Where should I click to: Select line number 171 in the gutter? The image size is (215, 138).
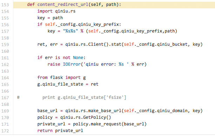(x=5, y=124)
